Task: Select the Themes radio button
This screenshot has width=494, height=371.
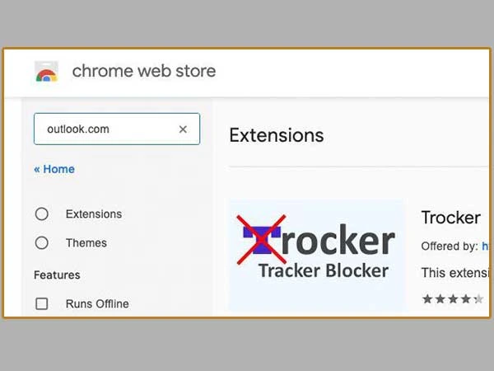Action: pyautogui.click(x=42, y=243)
